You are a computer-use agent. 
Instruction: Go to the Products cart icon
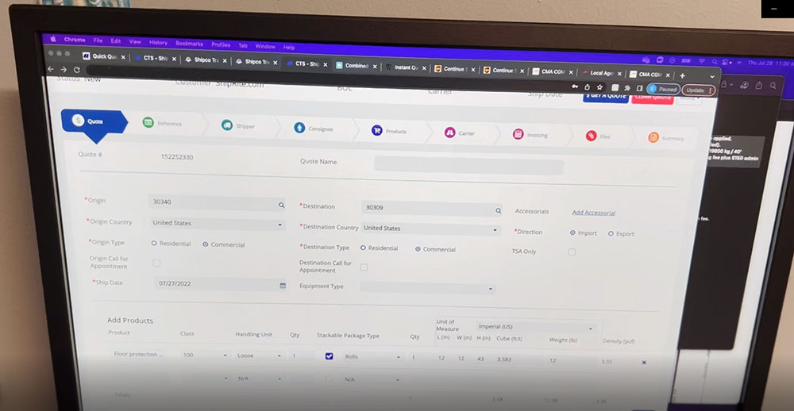point(376,131)
